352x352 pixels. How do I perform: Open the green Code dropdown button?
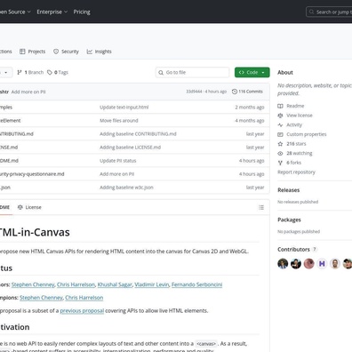[x=252, y=72]
